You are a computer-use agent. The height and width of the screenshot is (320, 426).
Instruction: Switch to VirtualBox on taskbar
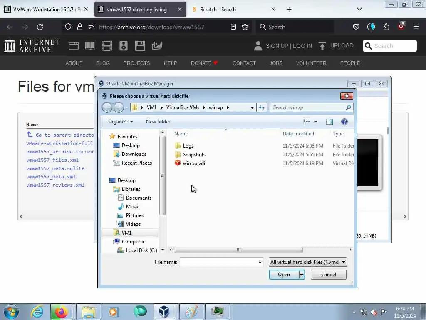164,312
